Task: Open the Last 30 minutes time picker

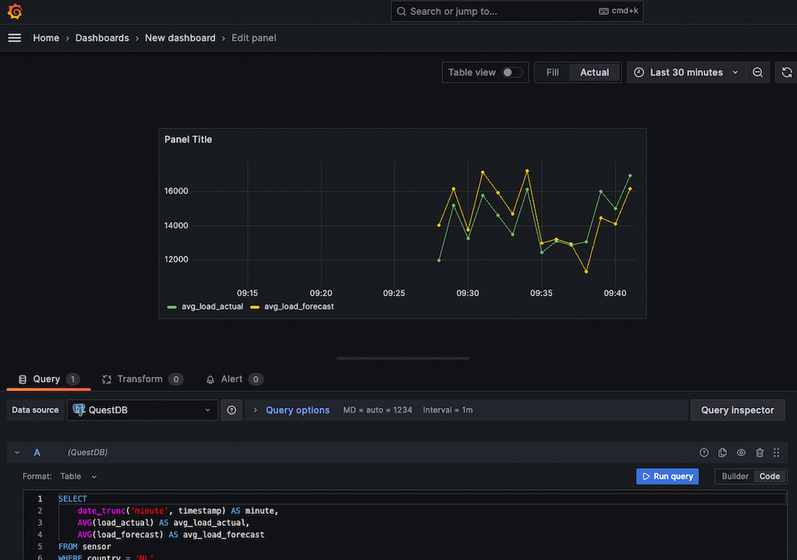Action: (686, 72)
